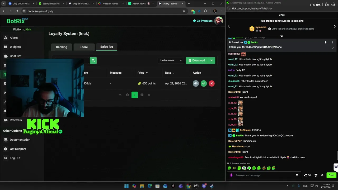Reload the botrix.live page
Viewport: 338px width, 190px height.
coord(17,11)
